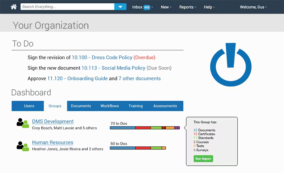Expand the search options dropdown arrow

click(120, 7)
